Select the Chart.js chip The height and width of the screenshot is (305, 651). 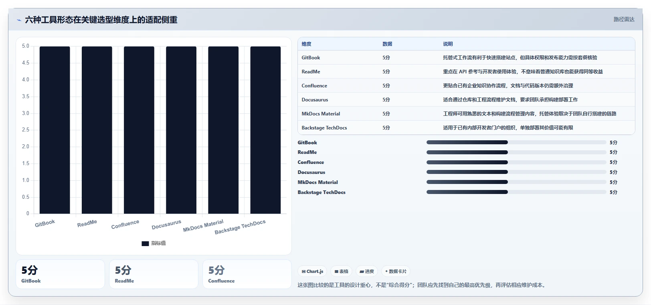coord(312,271)
